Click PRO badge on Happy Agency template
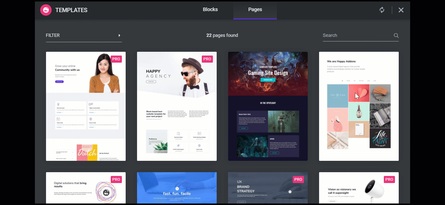445x205 pixels. (207, 59)
